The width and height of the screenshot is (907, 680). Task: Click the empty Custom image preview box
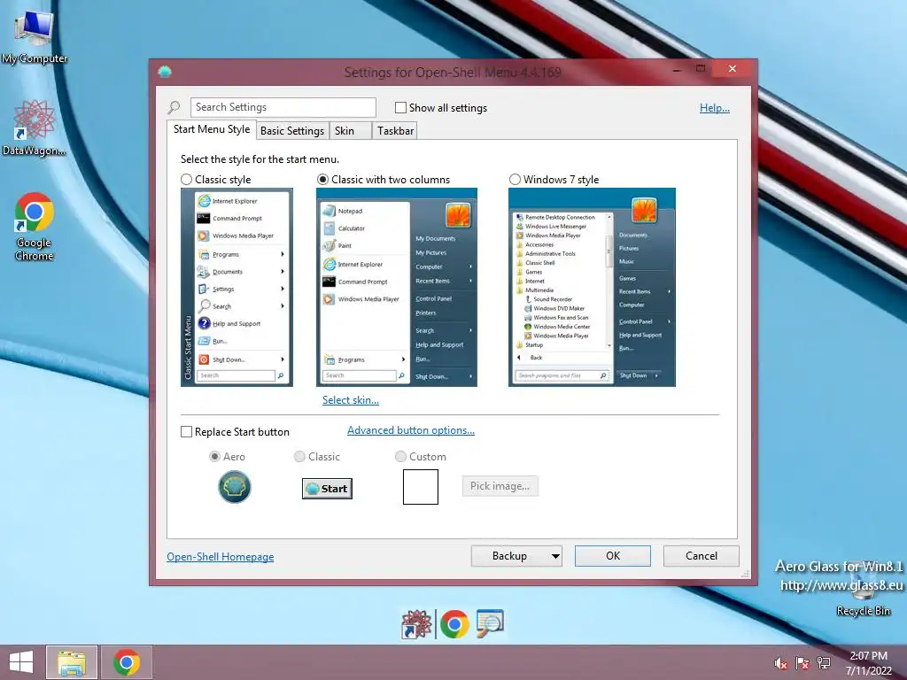point(421,487)
